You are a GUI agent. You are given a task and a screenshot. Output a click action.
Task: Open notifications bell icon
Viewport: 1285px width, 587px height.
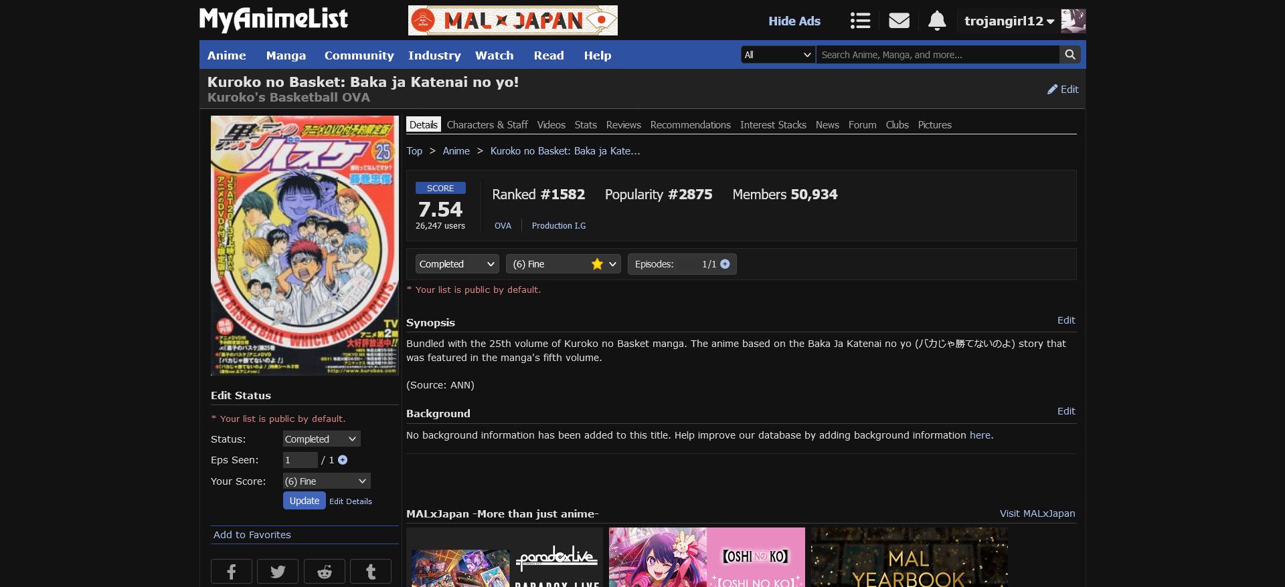click(937, 21)
